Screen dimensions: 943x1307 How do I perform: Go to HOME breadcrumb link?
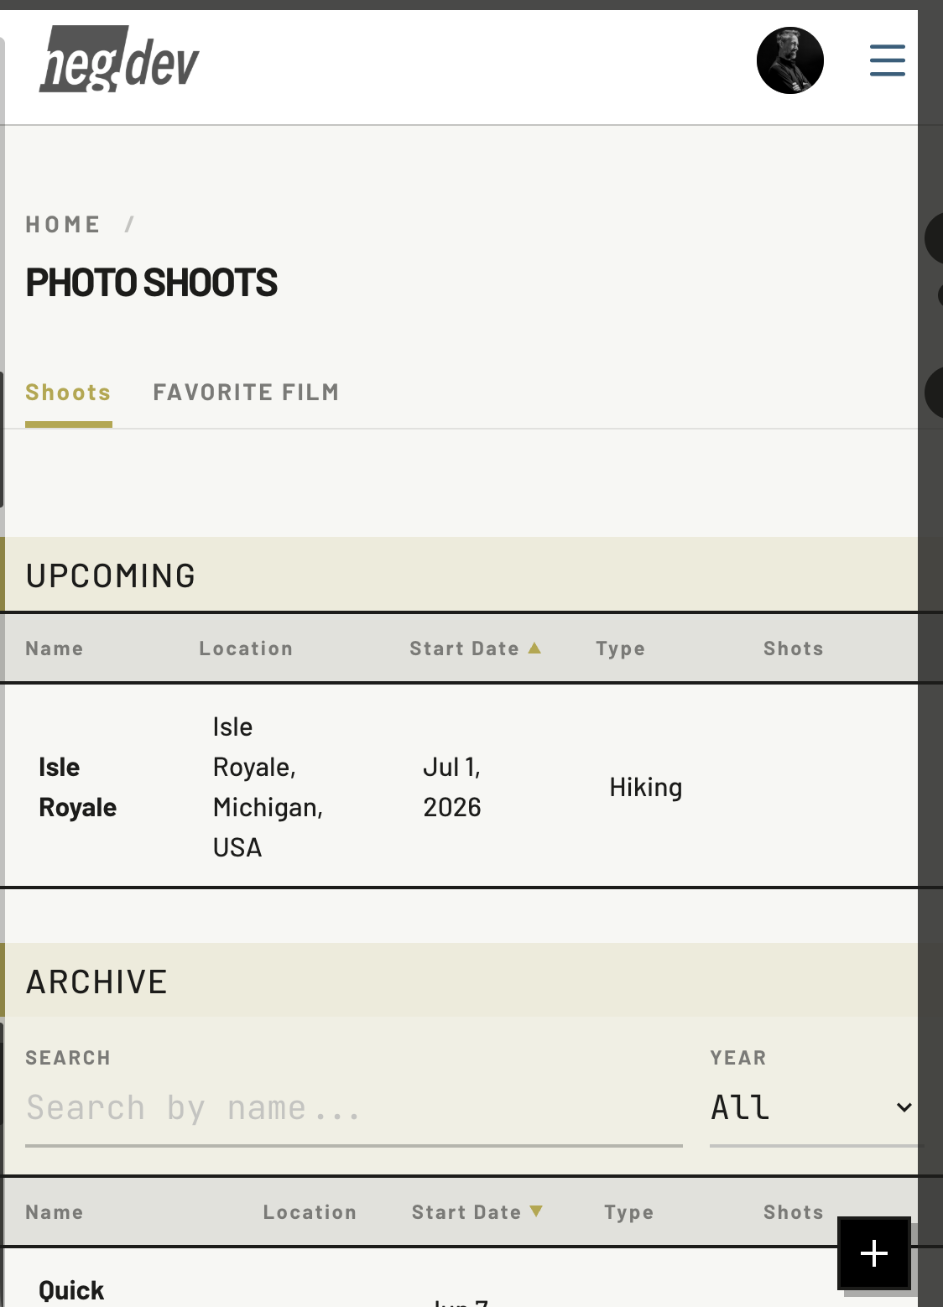63,225
